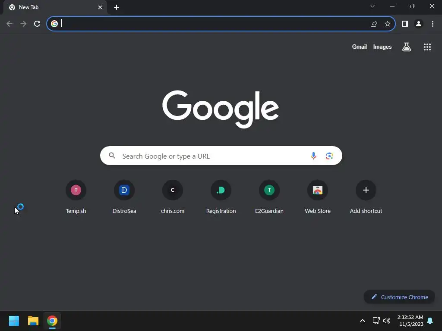Search by image with Google Lens
This screenshot has height=331, width=442.
tap(329, 156)
